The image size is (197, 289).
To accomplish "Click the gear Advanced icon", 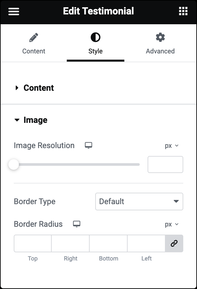I will (160, 37).
